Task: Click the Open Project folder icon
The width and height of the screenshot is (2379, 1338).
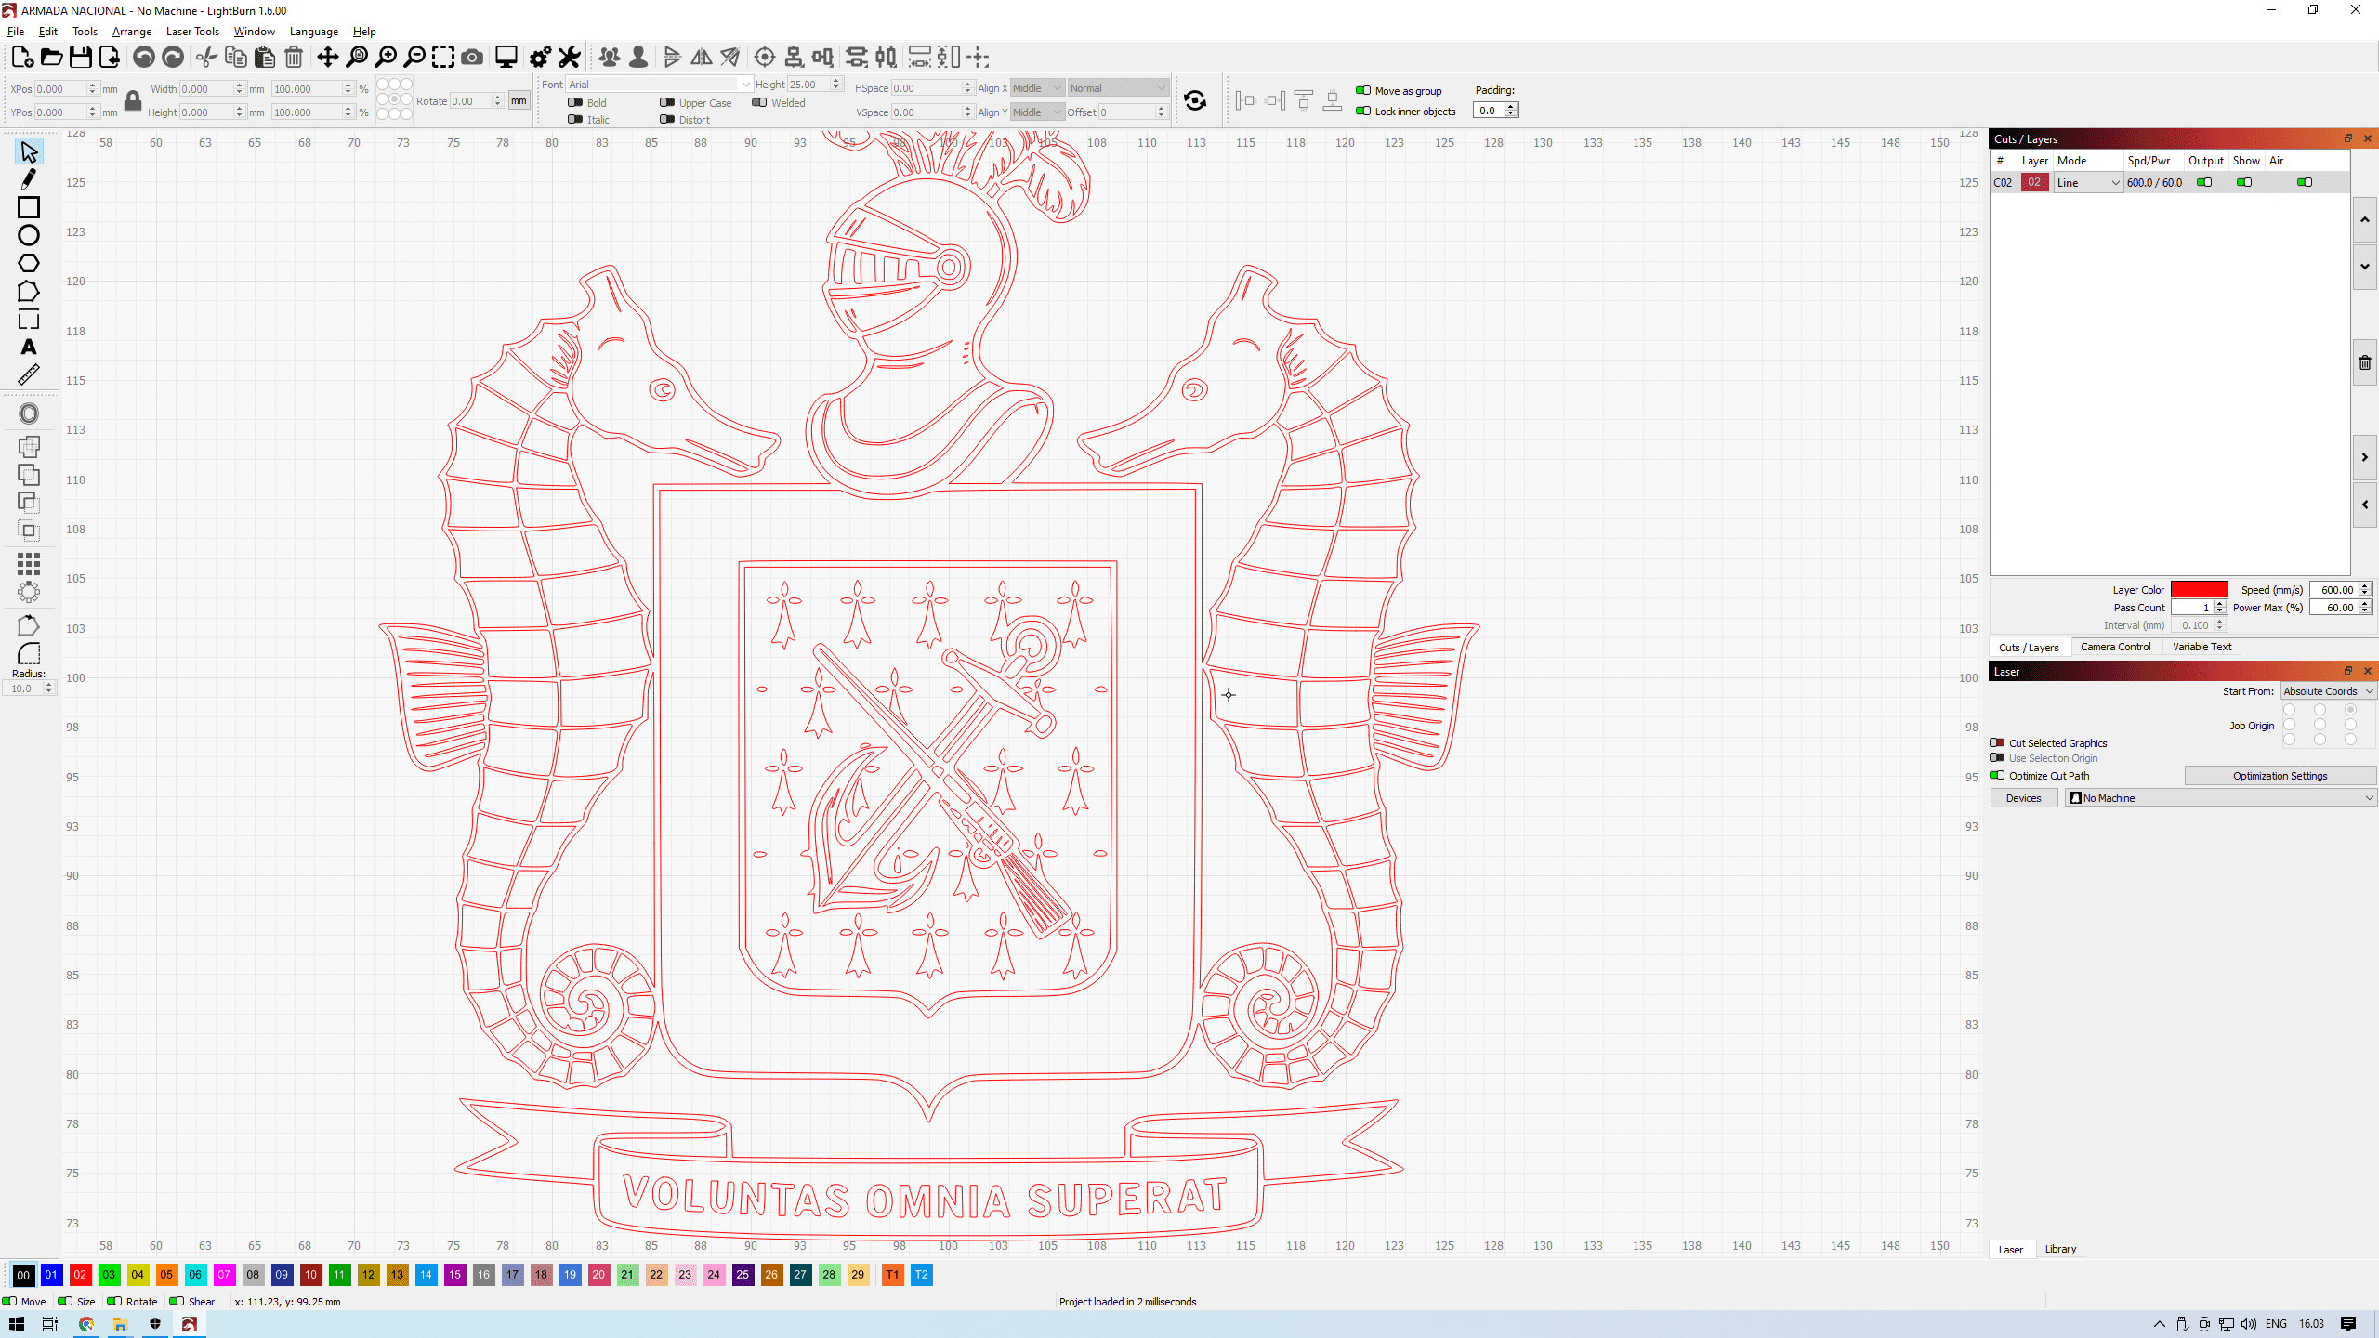Action: click(52, 58)
